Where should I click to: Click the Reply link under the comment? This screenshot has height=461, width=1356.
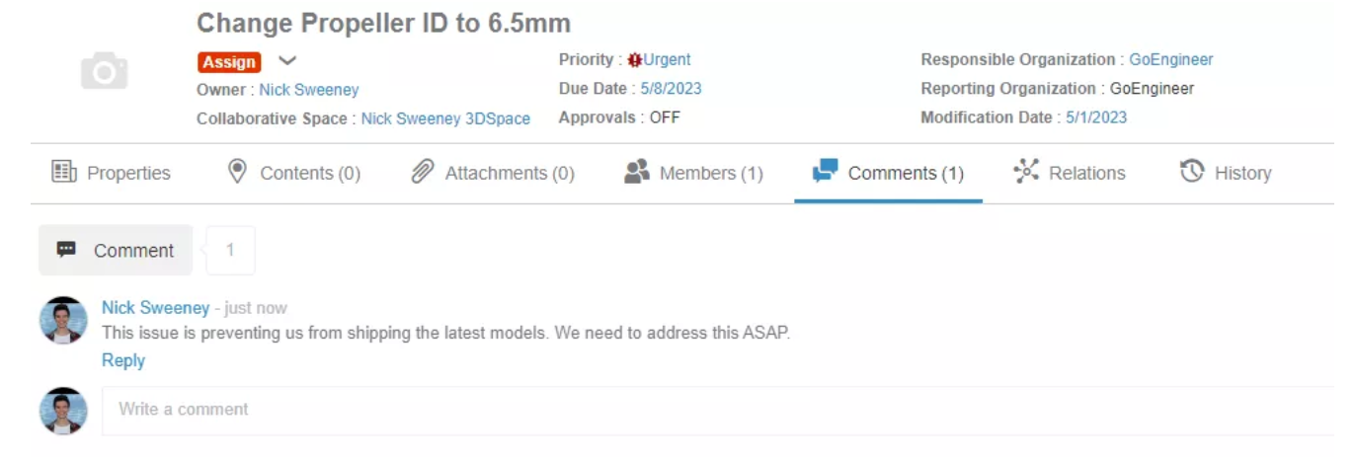click(123, 360)
